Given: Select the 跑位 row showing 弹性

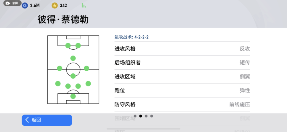Looking at the screenshot, I should coord(182,91).
